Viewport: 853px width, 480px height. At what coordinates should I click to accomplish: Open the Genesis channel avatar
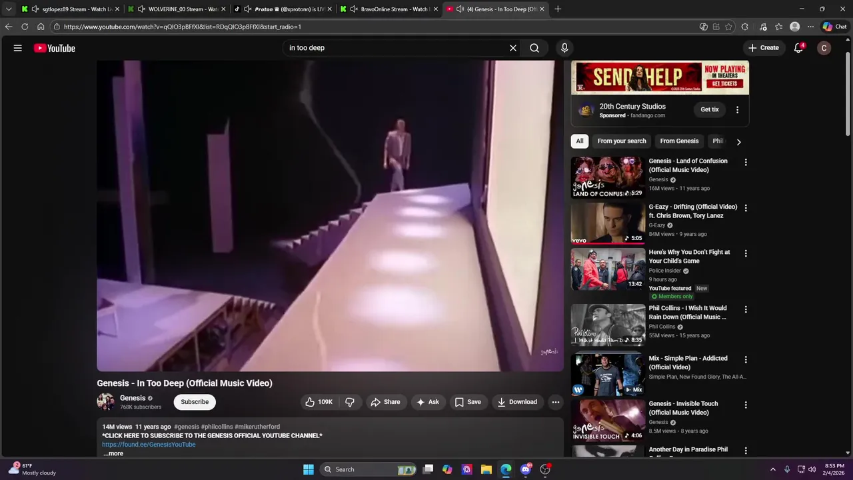pos(106,402)
